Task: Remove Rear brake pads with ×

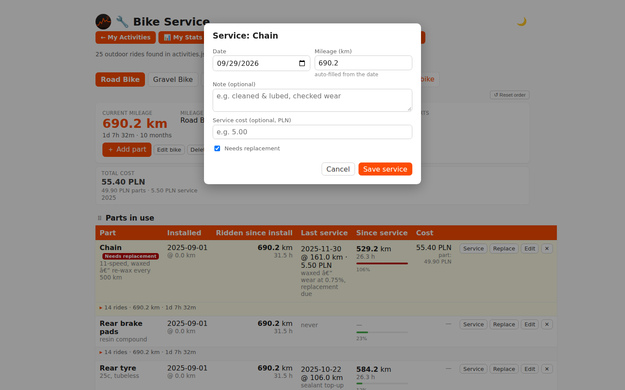Action: click(x=547, y=325)
